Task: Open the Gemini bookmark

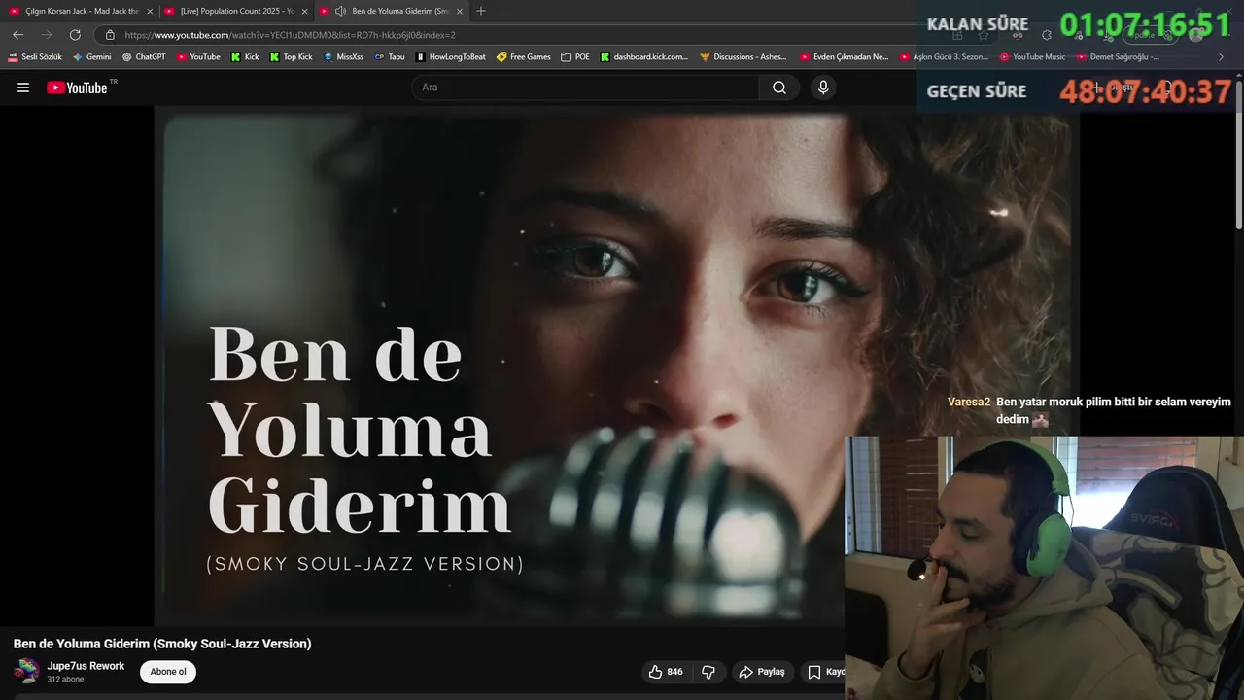Action: (x=92, y=57)
